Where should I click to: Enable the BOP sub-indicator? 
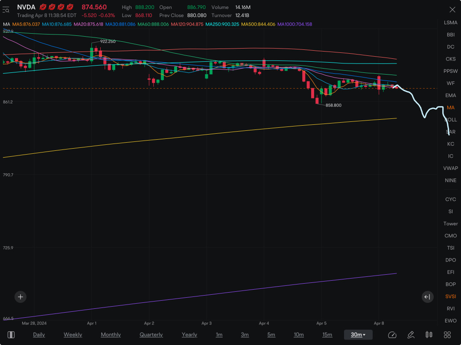click(x=450, y=284)
